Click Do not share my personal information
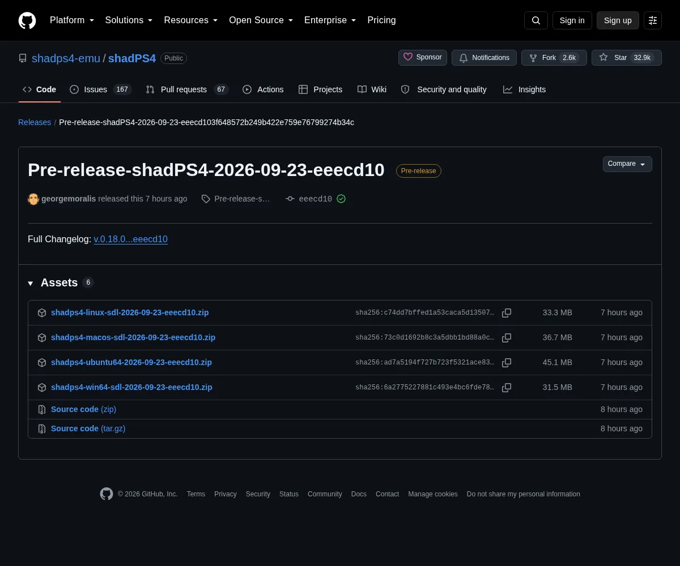The height and width of the screenshot is (566, 680). click(524, 494)
